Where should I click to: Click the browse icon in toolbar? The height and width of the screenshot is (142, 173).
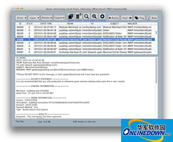(x=71, y=16)
